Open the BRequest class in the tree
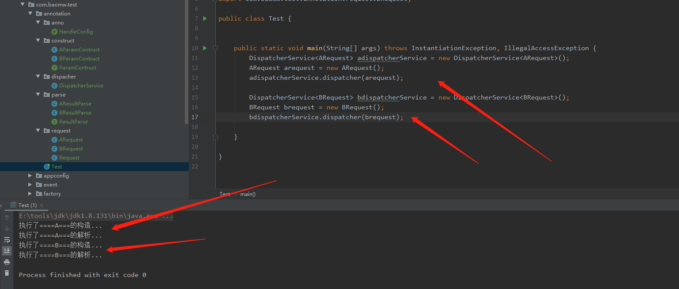The width and height of the screenshot is (679, 289). pos(71,149)
